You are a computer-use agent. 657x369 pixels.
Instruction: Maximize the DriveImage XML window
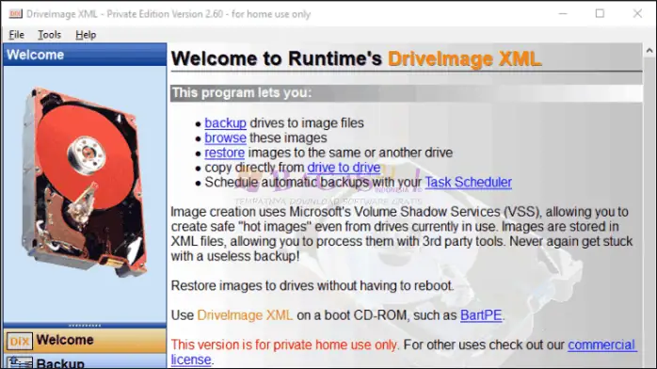click(x=600, y=13)
